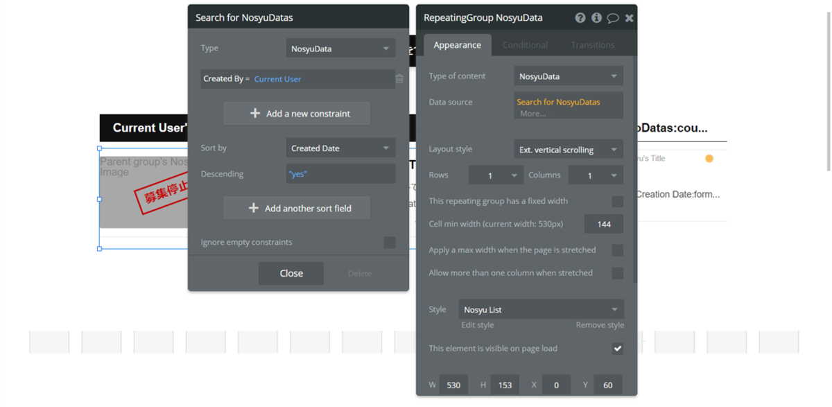Toggle Allow more than one column checkbox
832x407 pixels.
point(617,273)
